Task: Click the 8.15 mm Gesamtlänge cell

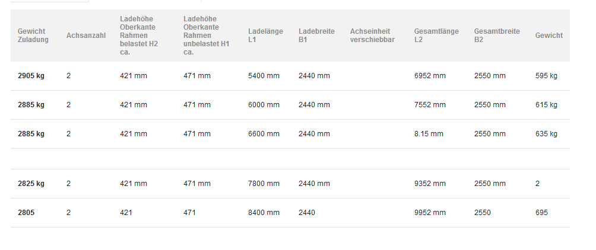Action: point(429,134)
